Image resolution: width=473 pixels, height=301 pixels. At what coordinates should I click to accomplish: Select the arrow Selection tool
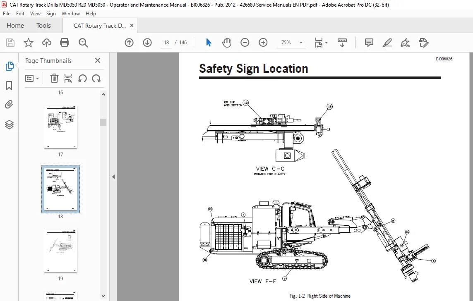(209, 43)
